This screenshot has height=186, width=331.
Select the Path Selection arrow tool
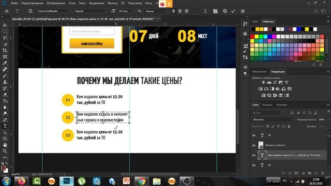tap(5, 132)
